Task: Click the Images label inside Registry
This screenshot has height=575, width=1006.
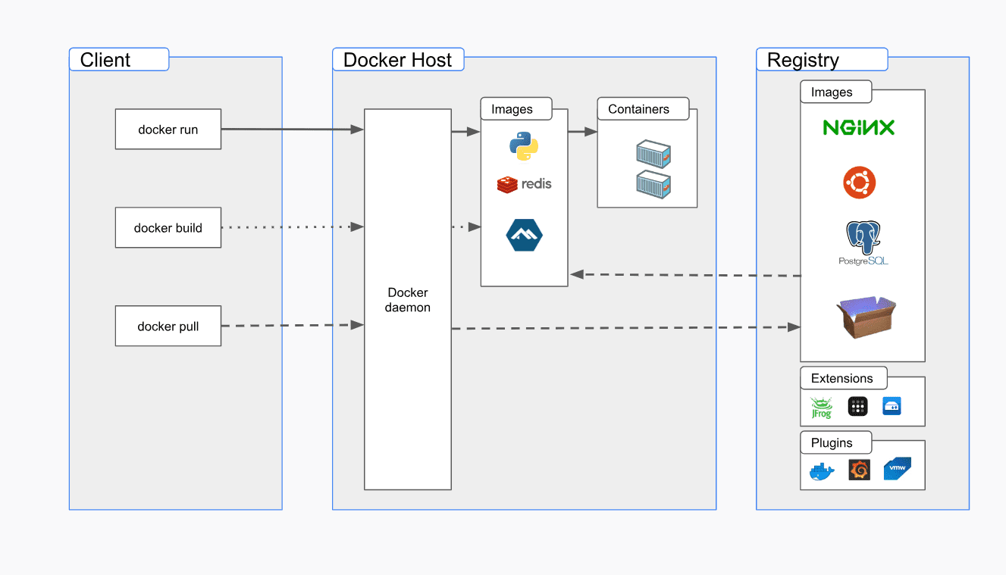Action: [836, 92]
